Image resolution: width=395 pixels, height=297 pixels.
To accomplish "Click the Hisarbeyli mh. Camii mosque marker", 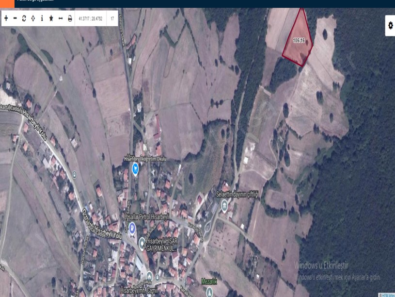I will pos(149,275).
